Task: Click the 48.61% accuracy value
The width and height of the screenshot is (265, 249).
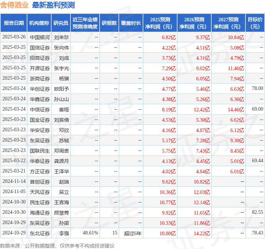Action: point(90,233)
